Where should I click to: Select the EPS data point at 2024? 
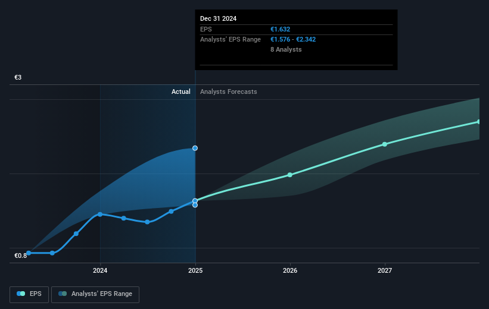(x=100, y=215)
